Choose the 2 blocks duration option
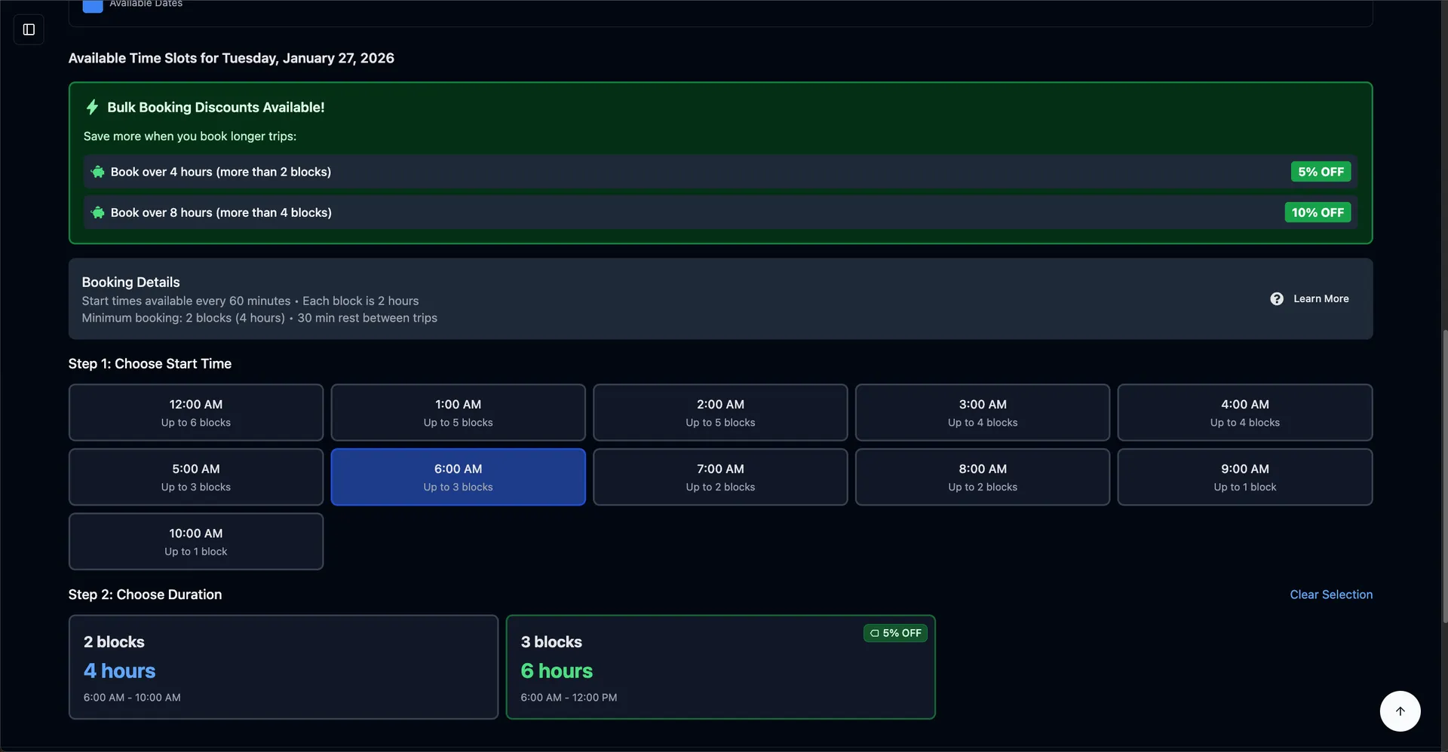 (282, 667)
